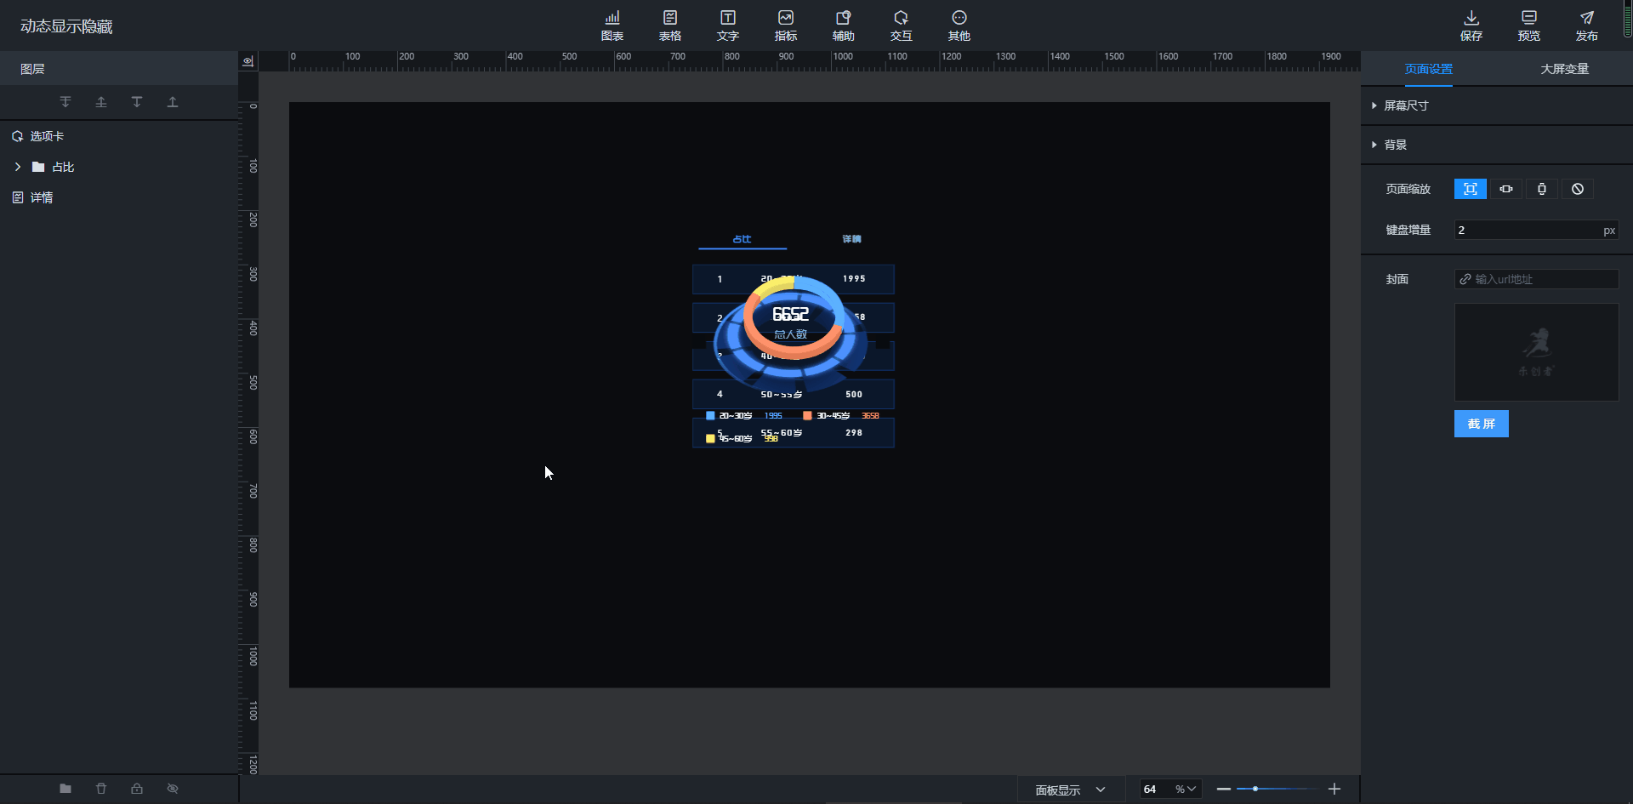
Task: Click the 封面 URL input field
Action: coord(1541,279)
